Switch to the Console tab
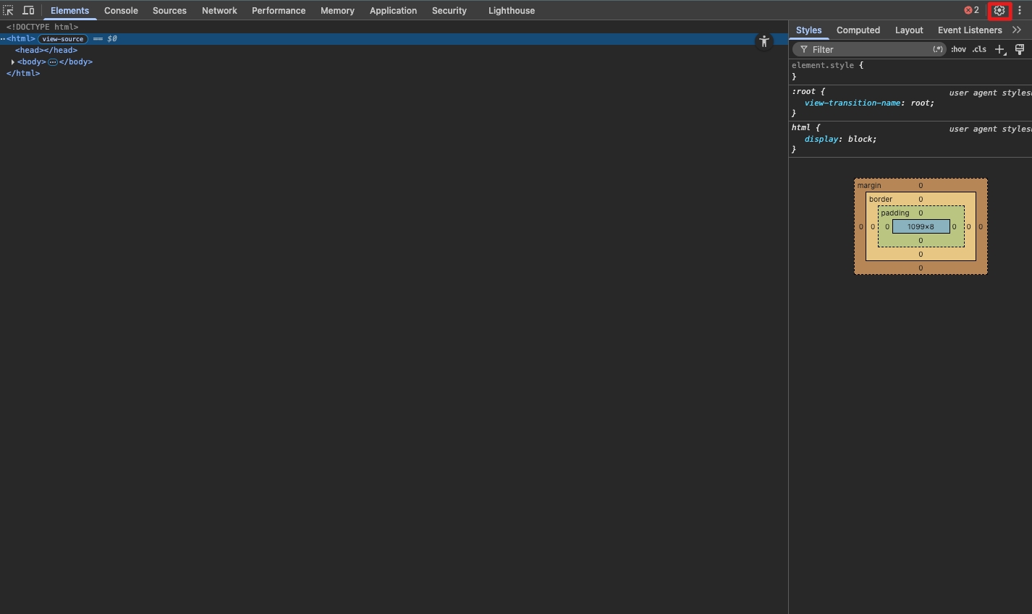This screenshot has width=1032, height=614. 121,10
